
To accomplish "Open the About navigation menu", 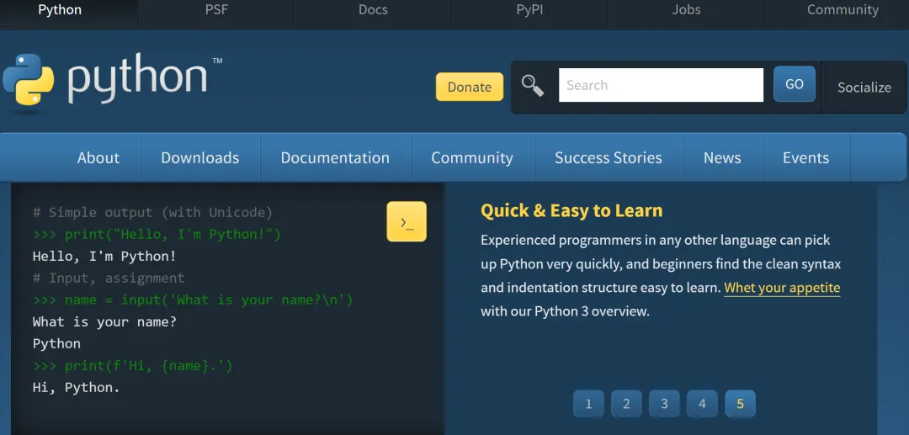I will [x=98, y=157].
